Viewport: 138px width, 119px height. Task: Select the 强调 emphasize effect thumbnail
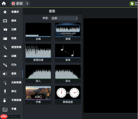coord(68,30)
